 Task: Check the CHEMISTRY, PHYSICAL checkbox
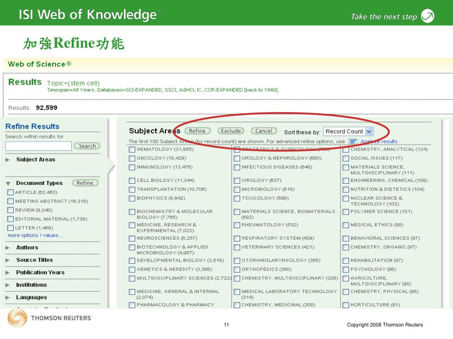click(346, 292)
